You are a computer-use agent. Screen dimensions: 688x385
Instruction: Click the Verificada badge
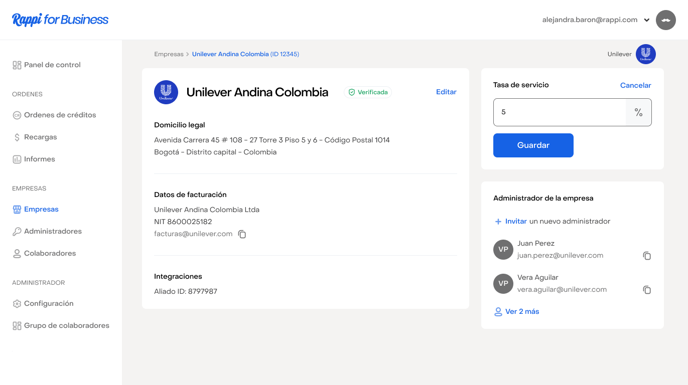point(368,92)
